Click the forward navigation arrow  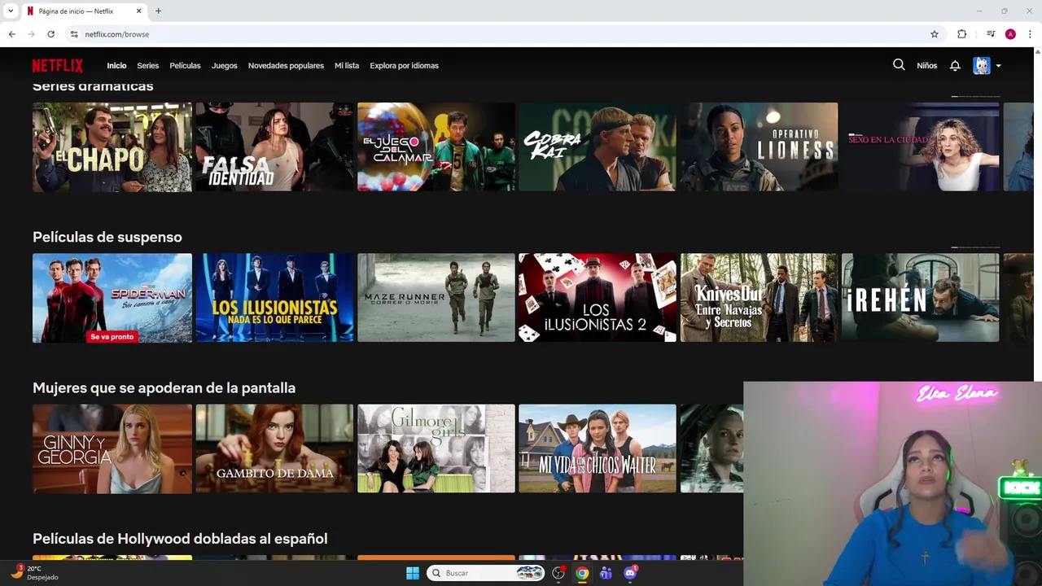(31, 34)
